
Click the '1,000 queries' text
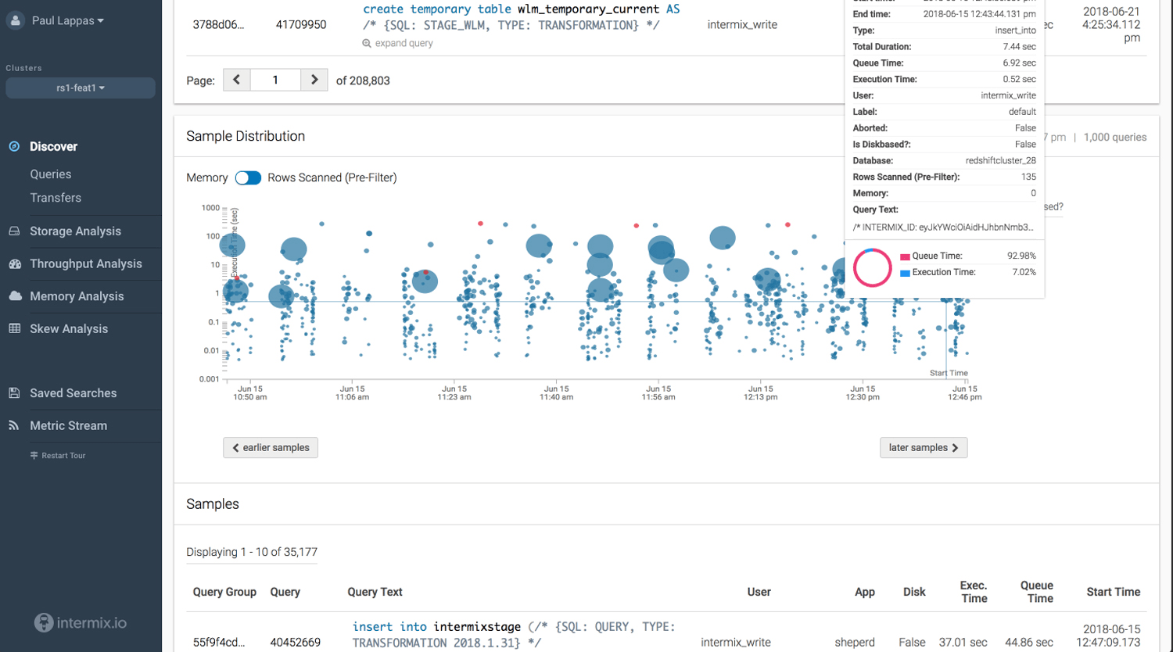(1115, 138)
